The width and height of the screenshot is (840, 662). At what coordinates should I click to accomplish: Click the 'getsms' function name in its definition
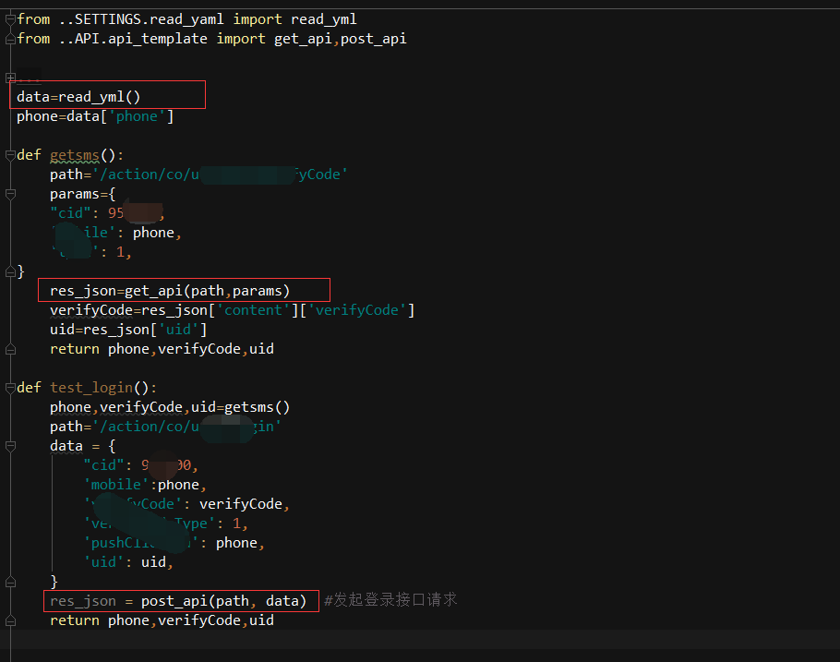pos(75,155)
